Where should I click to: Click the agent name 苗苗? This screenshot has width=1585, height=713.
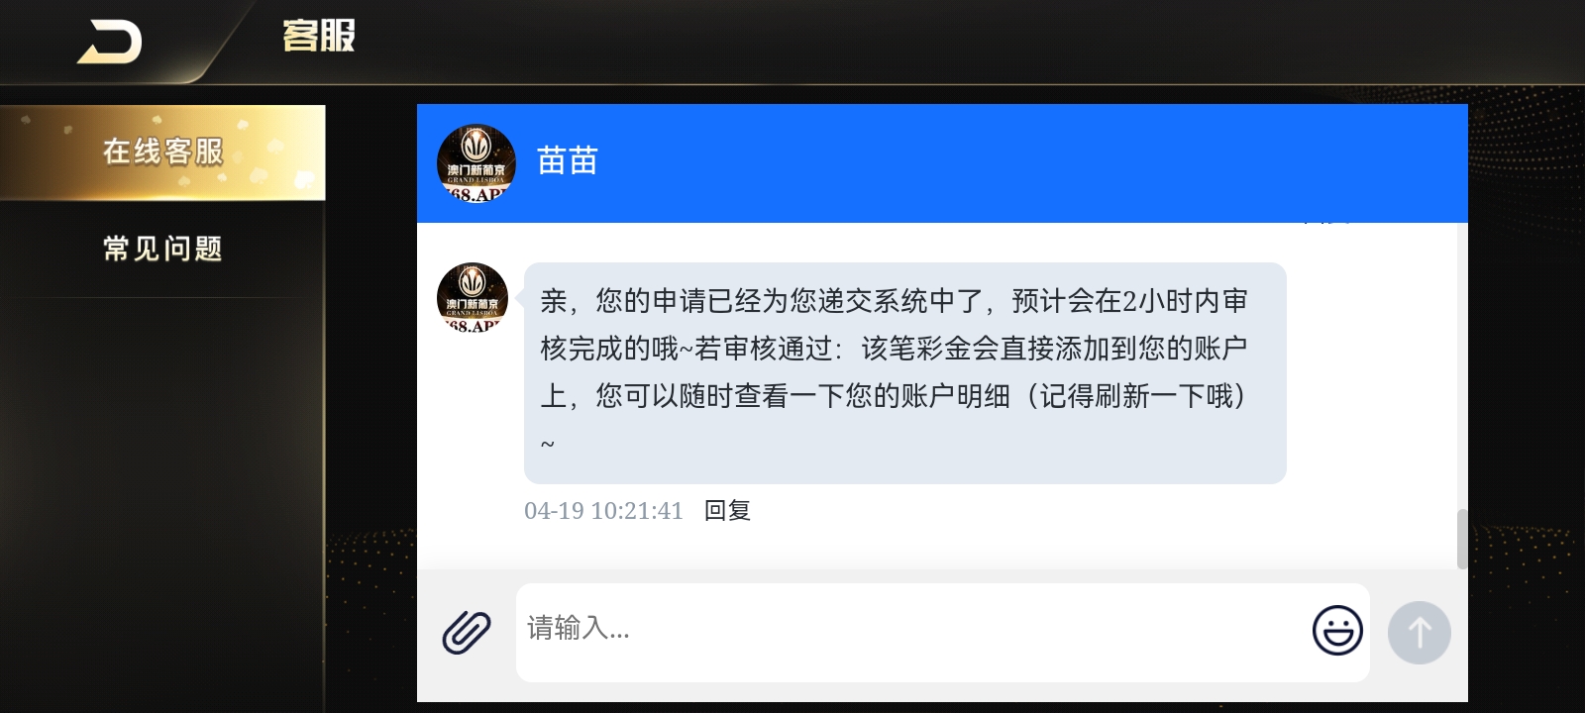(567, 160)
